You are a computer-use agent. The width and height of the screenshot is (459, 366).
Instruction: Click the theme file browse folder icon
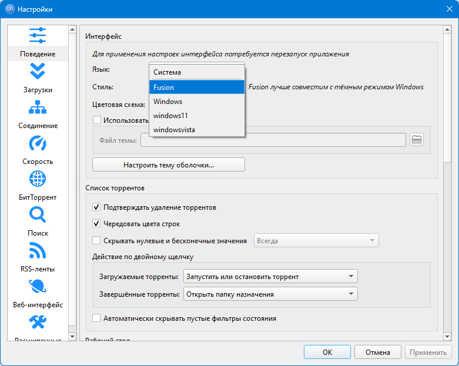pos(417,140)
